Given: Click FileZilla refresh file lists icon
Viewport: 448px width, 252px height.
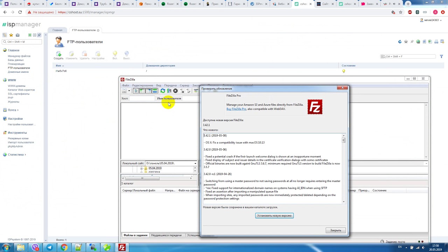Looking at the screenshot, I should 163,91.
